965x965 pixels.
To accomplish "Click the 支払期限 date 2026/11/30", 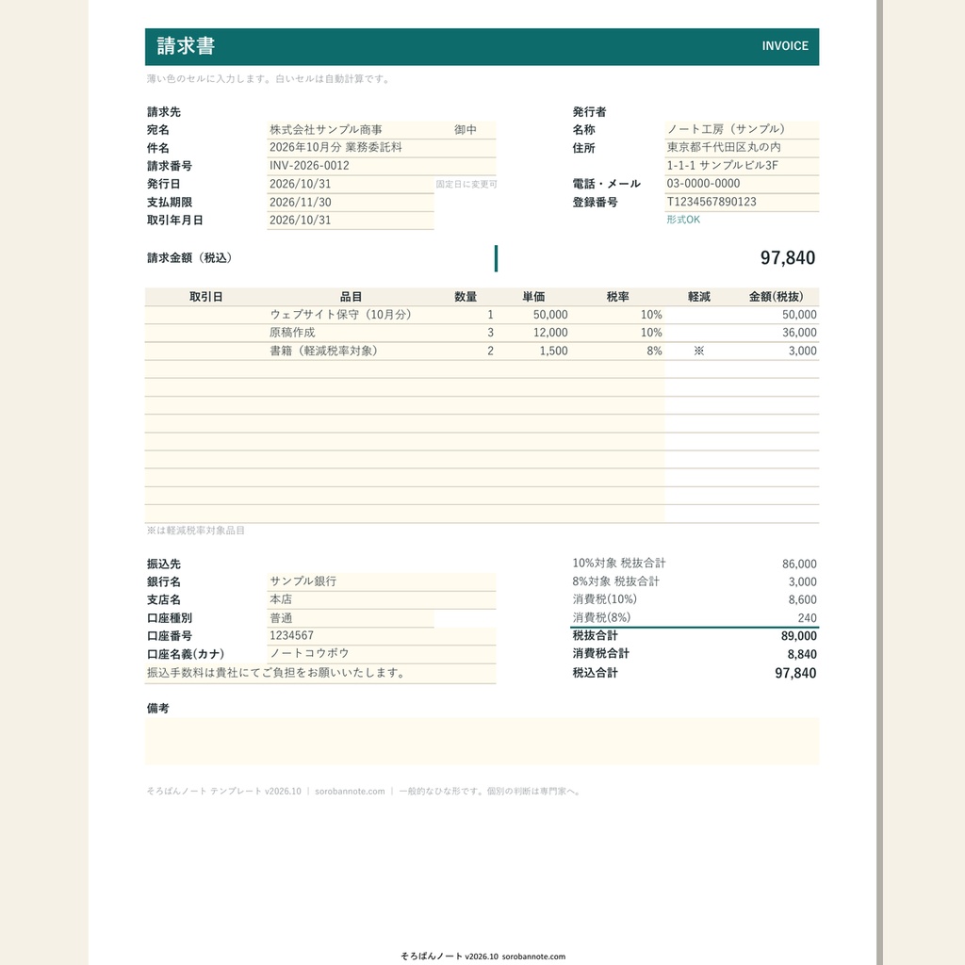I will click(x=351, y=202).
